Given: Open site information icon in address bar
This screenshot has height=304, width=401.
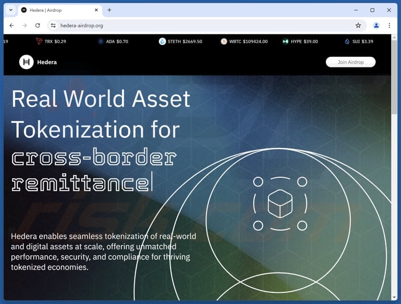Looking at the screenshot, I should coord(53,25).
